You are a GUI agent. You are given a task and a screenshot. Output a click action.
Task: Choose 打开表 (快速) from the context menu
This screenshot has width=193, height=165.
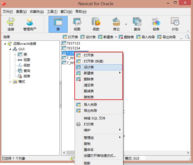click(99, 61)
